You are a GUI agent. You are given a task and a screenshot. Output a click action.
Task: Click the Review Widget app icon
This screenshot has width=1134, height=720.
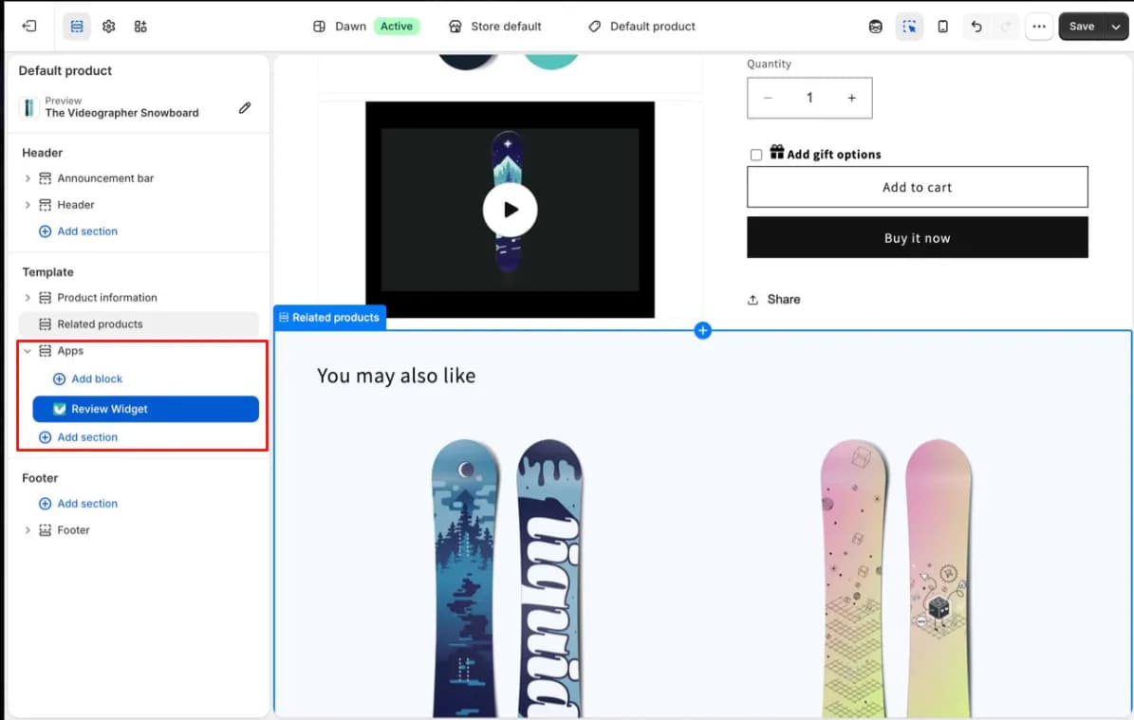(59, 409)
